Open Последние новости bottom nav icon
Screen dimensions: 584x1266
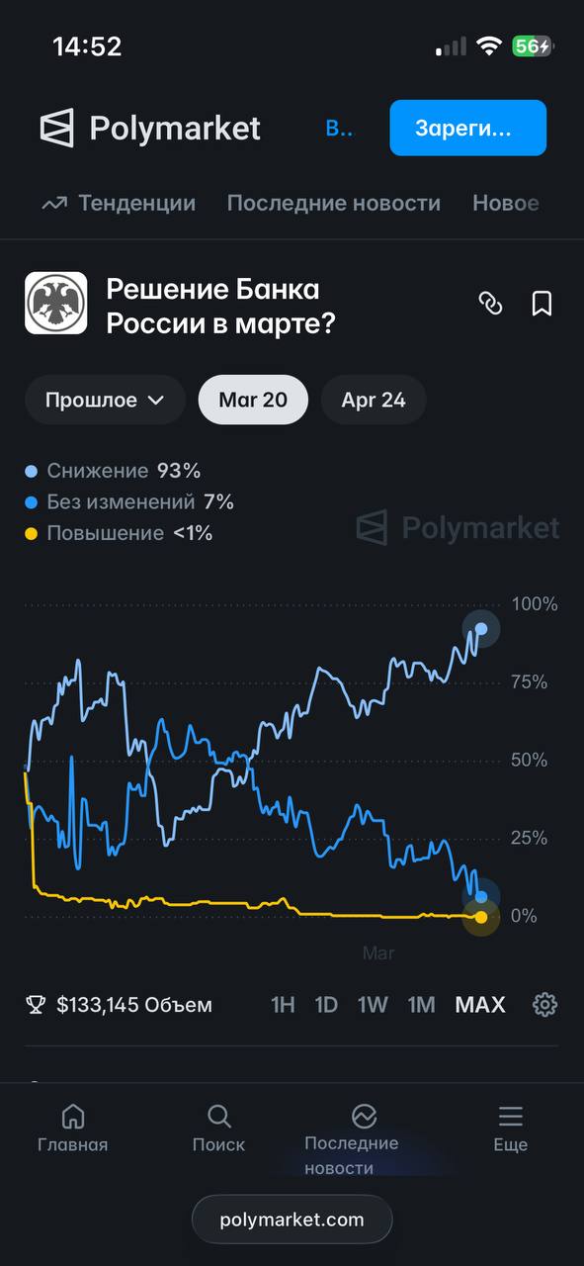pyautogui.click(x=364, y=1116)
